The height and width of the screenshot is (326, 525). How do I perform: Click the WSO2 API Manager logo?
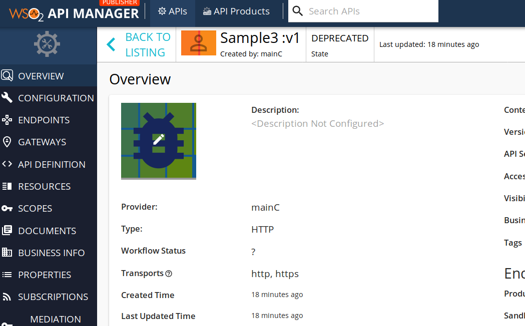coord(72,13)
